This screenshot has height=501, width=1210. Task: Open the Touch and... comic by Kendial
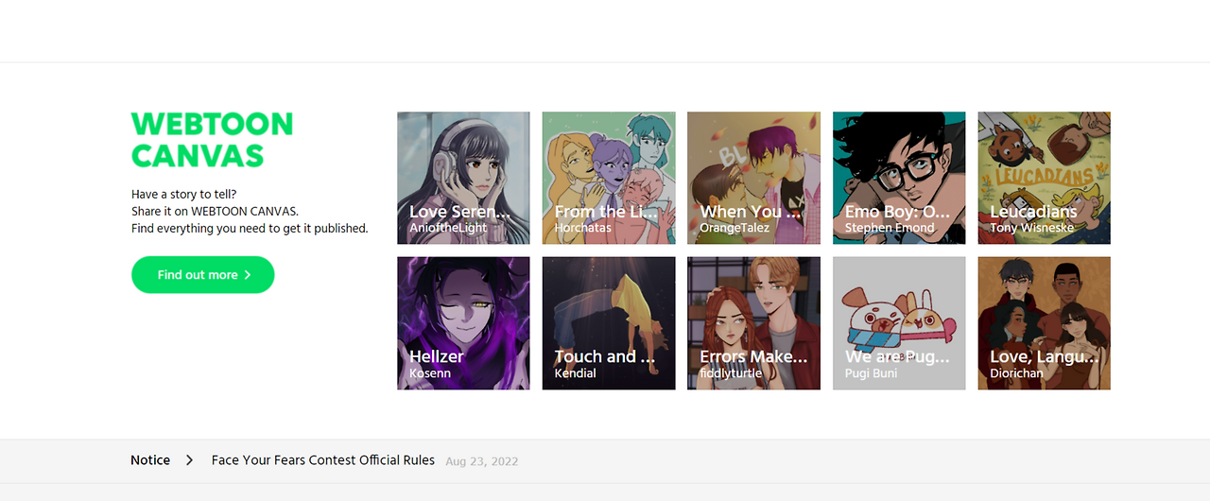tap(609, 323)
